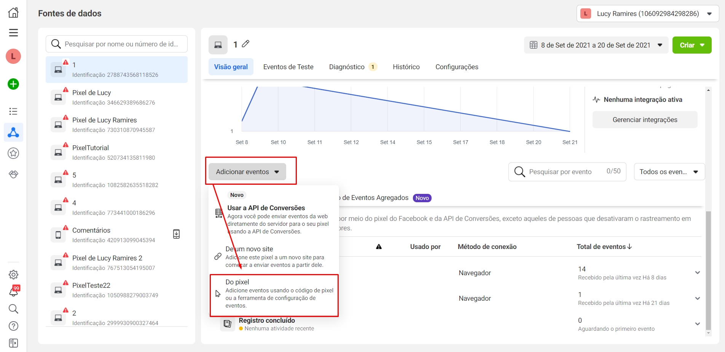The width and height of the screenshot is (725, 352).
Task: Switch to Eventos de Teste tab
Action: [288, 67]
